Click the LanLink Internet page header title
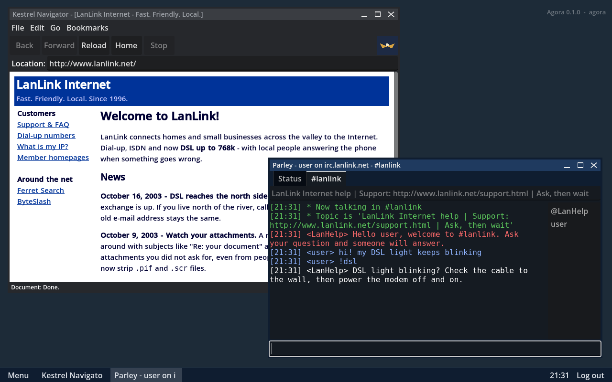Viewport: 612px width, 382px height. [x=64, y=85]
